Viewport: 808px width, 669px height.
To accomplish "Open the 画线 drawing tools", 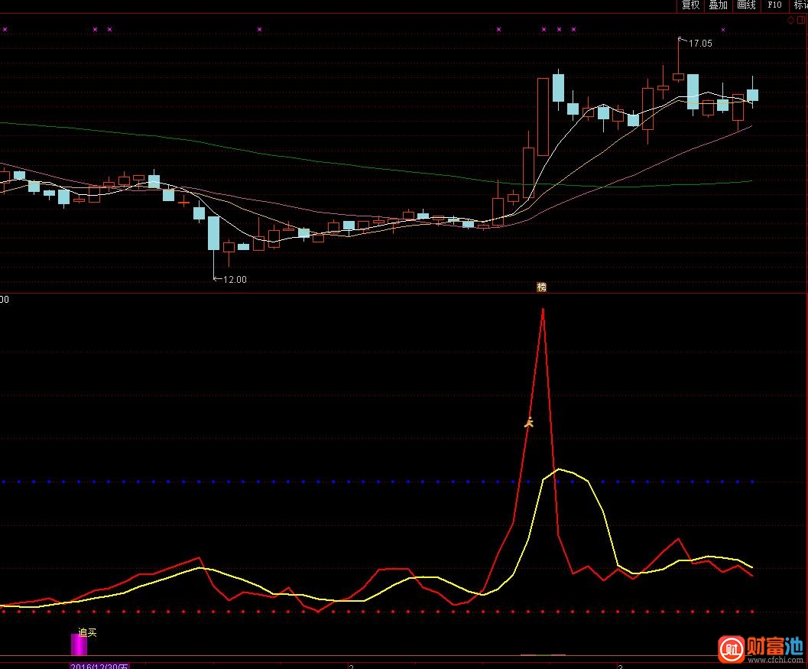I will pyautogui.click(x=746, y=5).
